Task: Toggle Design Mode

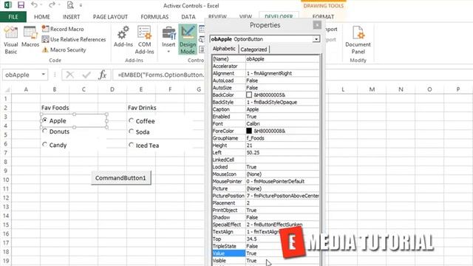Action: pos(188,40)
